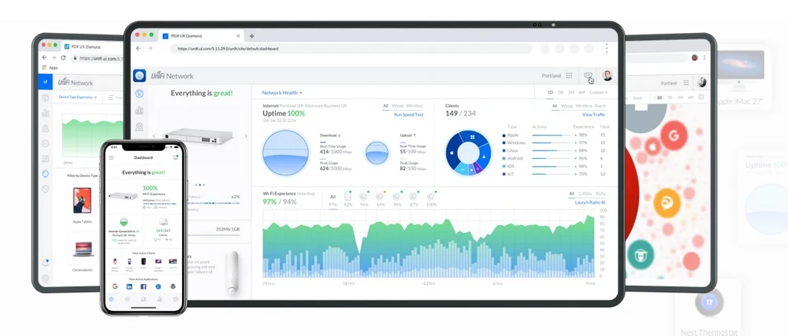
Task: Click the Apple segment bar in Clients activity
Action: (x=551, y=135)
